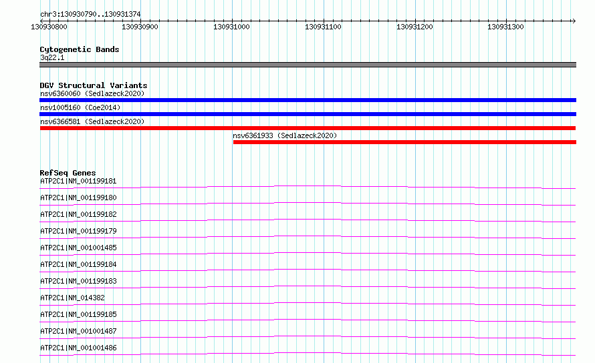Viewport: 595px width, 363px height.
Task: Select transcript ATP2C1|NM_001199180
Action: point(78,198)
